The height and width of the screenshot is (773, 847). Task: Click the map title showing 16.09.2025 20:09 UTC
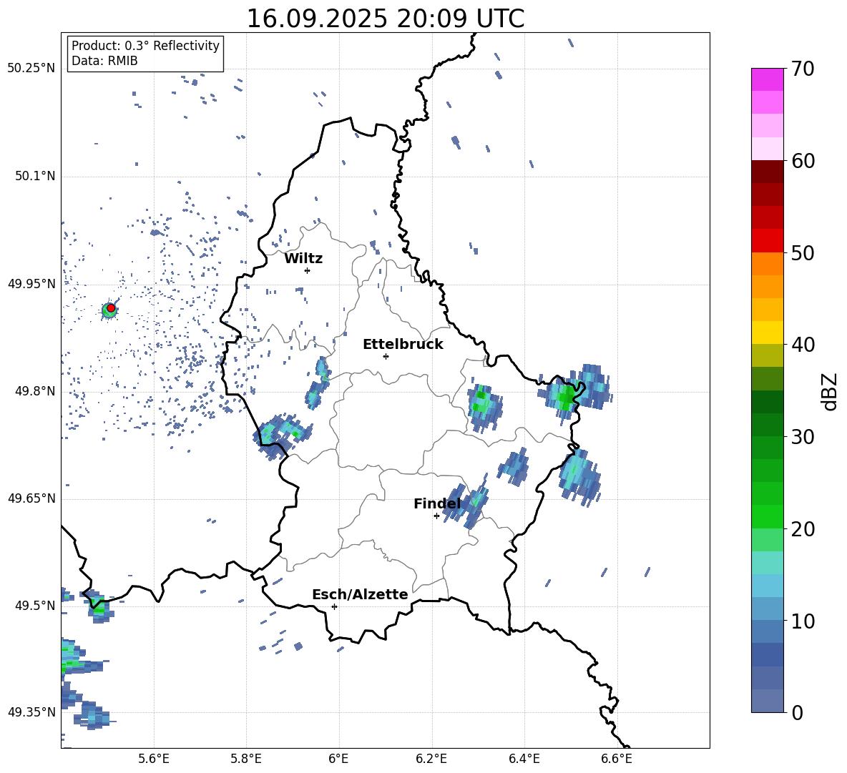tap(385, 19)
